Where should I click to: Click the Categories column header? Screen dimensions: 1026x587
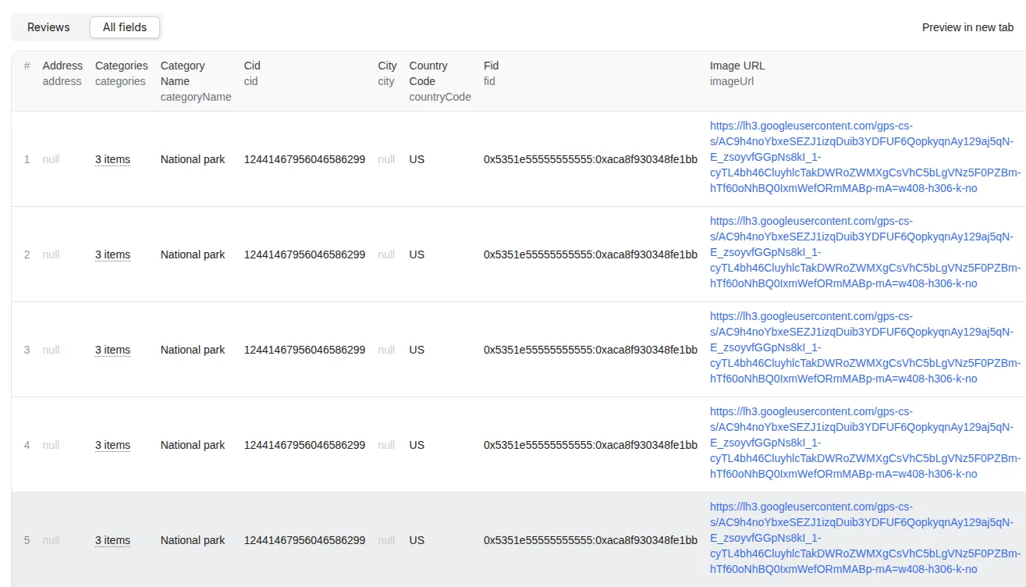click(x=121, y=66)
